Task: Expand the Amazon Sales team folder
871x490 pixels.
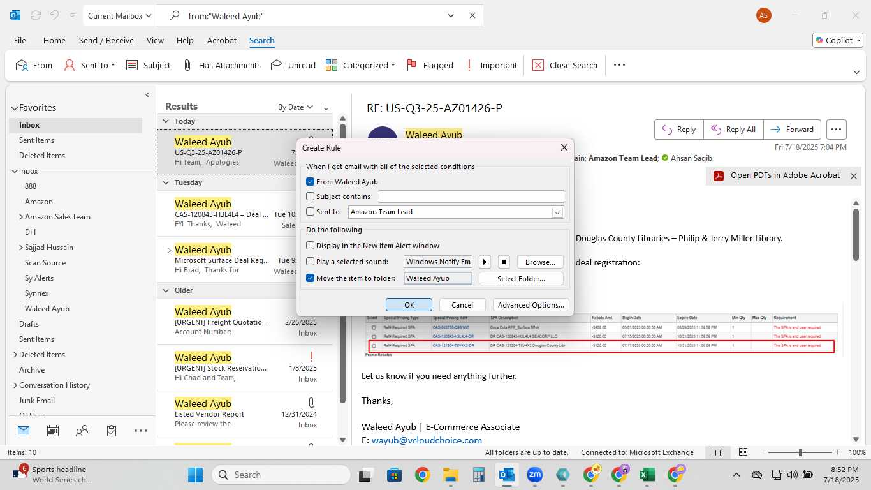Action: tap(21, 217)
